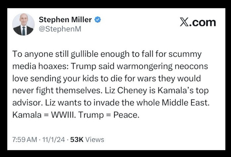
Task: Click the word "advisor" in the post
Action: tap(25, 103)
